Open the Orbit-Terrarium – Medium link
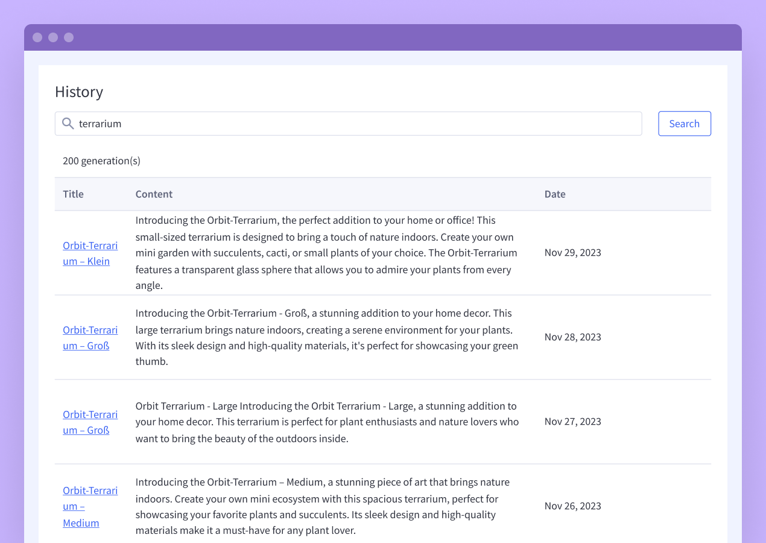Viewport: 766px width, 543px height. (x=90, y=506)
